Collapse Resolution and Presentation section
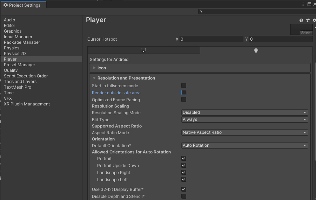The height and width of the screenshot is (200, 316). pos(200,78)
